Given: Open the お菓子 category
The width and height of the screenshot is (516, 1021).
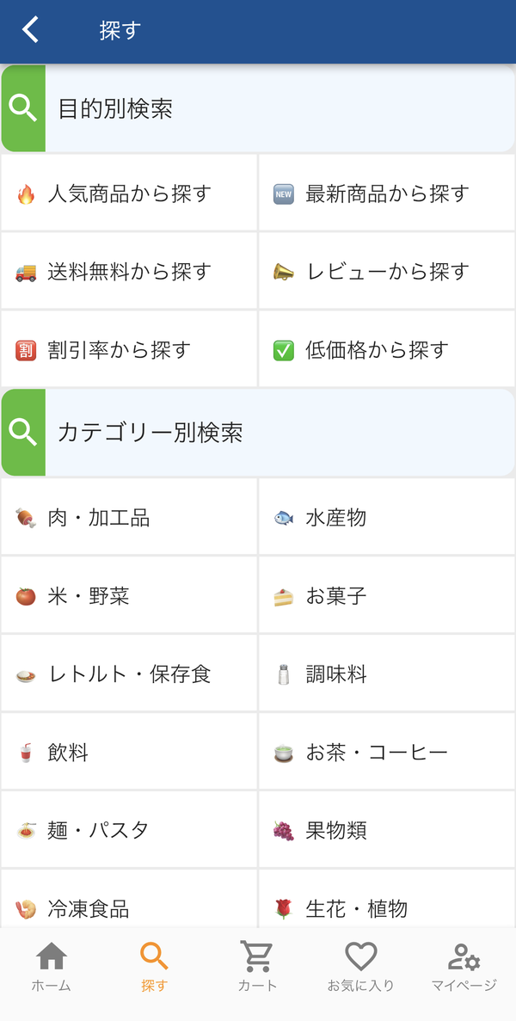Looking at the screenshot, I should coord(386,596).
